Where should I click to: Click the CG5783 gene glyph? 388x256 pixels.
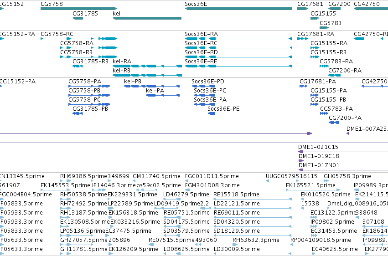[x=324, y=28]
